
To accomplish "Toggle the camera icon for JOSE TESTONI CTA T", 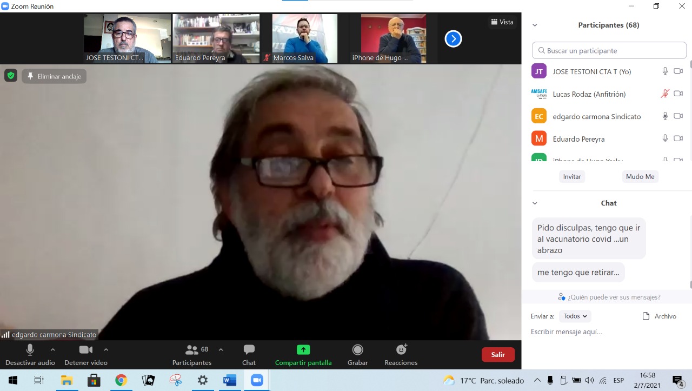I will click(x=678, y=71).
